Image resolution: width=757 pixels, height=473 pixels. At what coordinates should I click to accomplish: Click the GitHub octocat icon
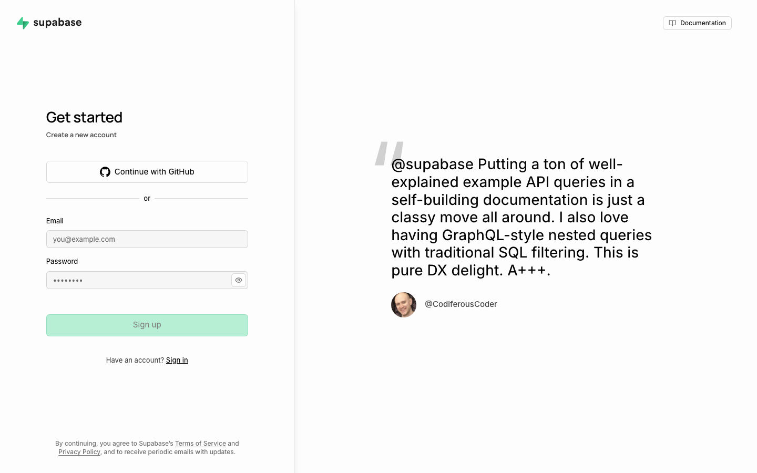(x=105, y=172)
